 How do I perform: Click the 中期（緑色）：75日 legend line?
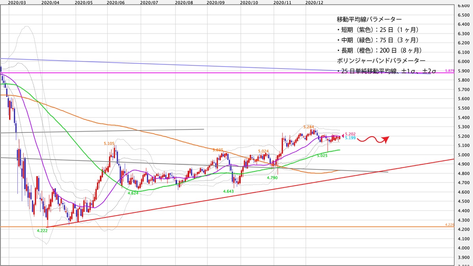(x=378, y=40)
